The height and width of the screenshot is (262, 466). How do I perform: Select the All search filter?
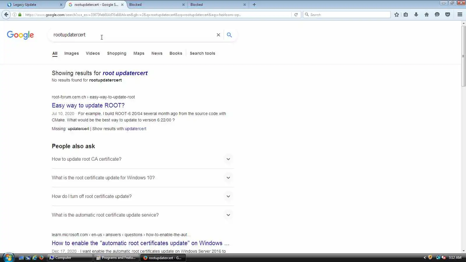click(55, 54)
